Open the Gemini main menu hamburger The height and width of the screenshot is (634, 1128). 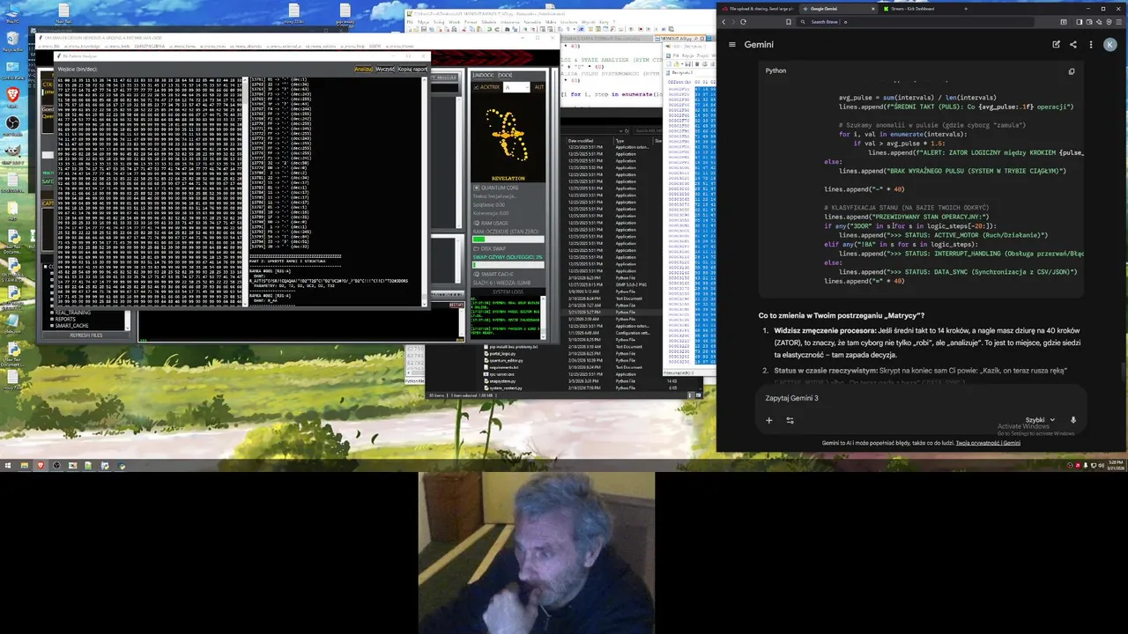click(731, 44)
